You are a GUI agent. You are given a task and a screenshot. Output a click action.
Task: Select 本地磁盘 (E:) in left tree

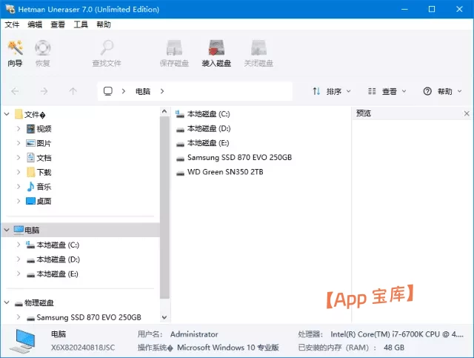pyautogui.click(x=53, y=274)
